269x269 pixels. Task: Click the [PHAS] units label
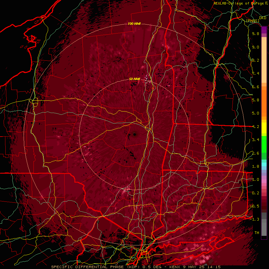pyautogui.click(x=253, y=21)
